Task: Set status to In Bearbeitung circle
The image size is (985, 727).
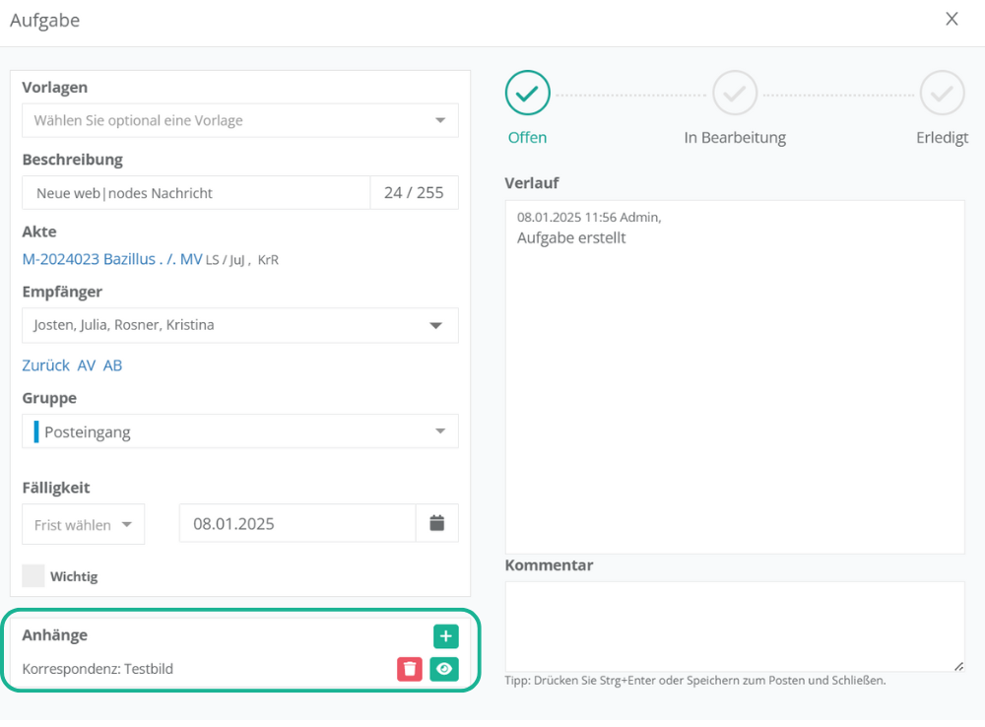Action: tap(735, 94)
